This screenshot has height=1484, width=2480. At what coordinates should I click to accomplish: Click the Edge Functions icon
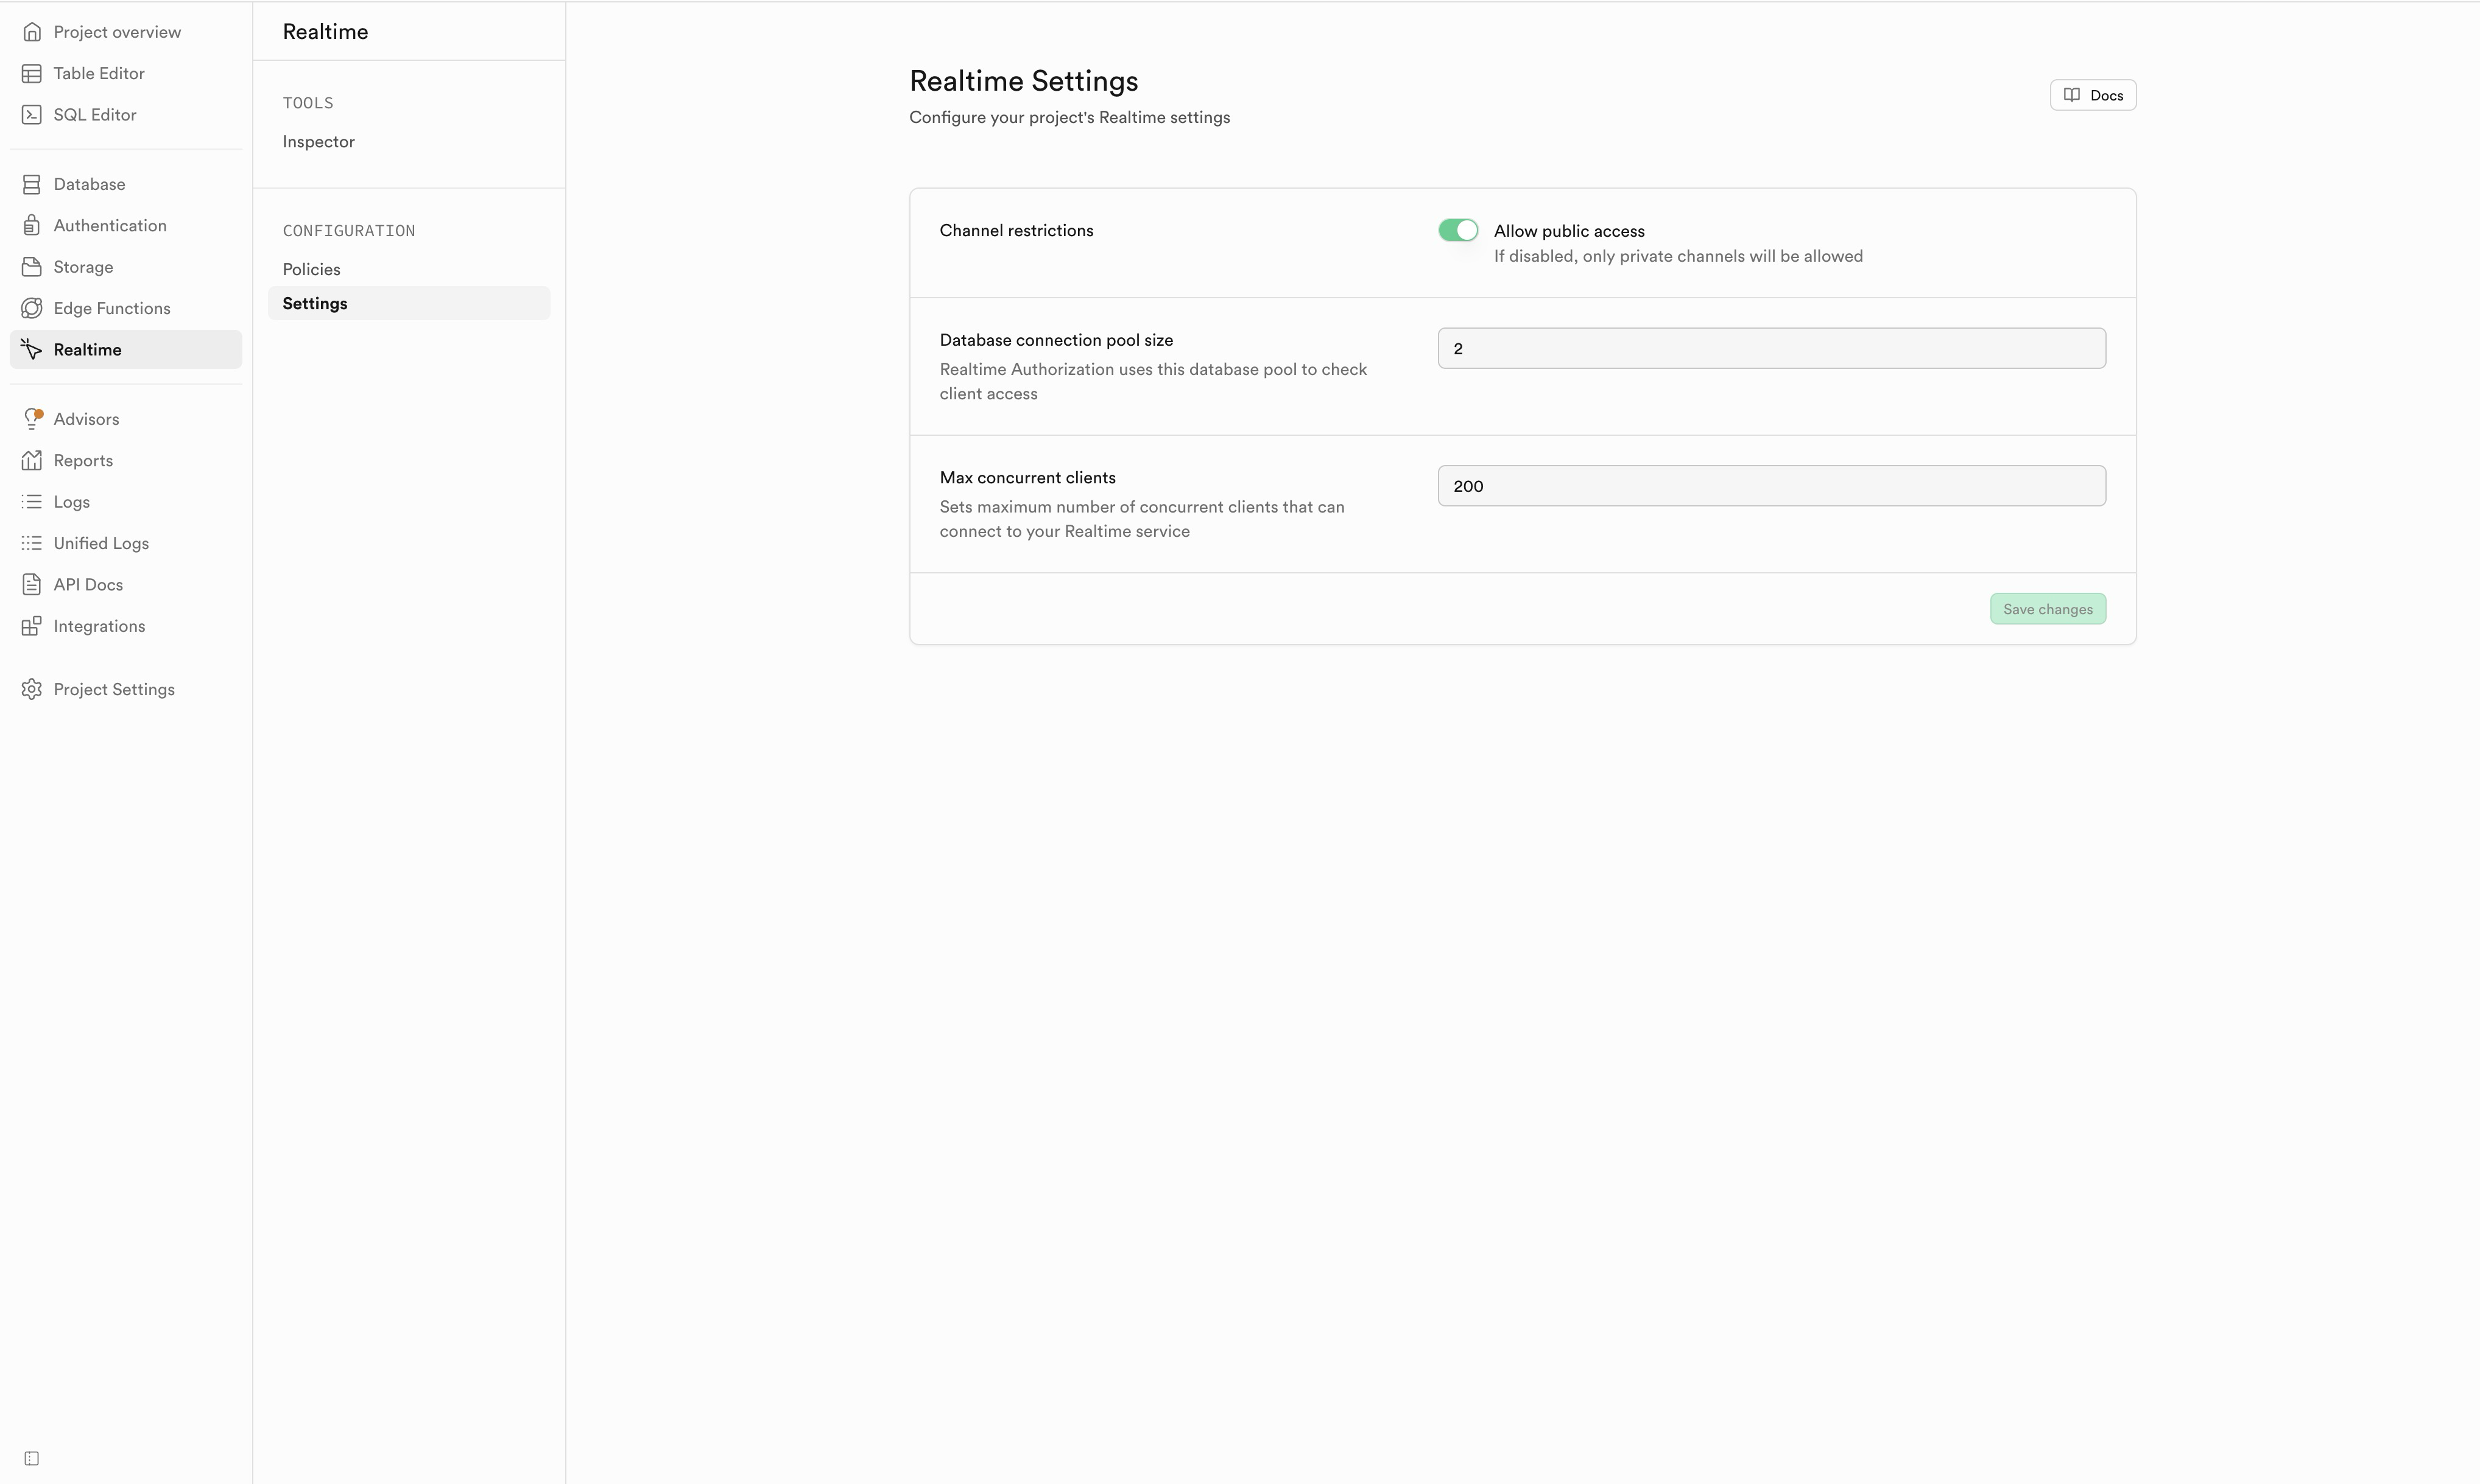(32, 308)
